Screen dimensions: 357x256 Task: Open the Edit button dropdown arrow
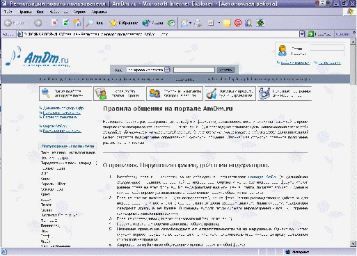[219, 23]
